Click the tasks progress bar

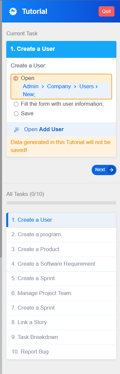tap(61, 203)
